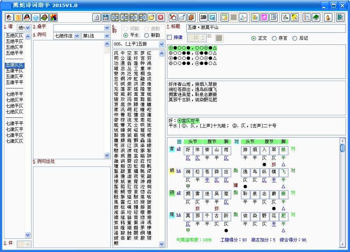Click the magnifying glass search icon

[x=182, y=17]
